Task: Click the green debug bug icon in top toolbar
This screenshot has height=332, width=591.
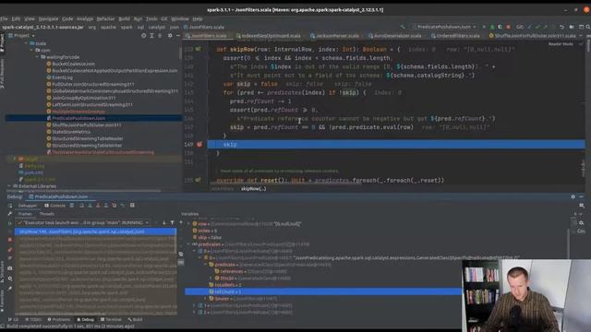Action: pos(492,27)
